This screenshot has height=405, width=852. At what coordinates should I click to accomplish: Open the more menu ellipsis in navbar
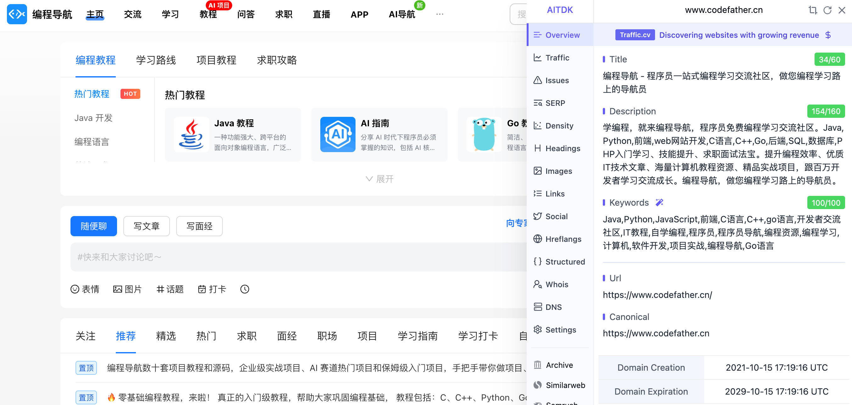(439, 14)
